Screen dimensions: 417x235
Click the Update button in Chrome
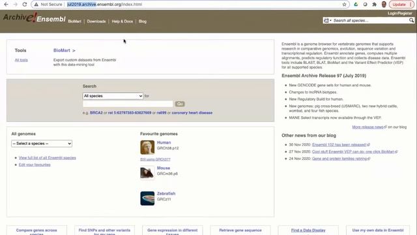tap(401, 5)
